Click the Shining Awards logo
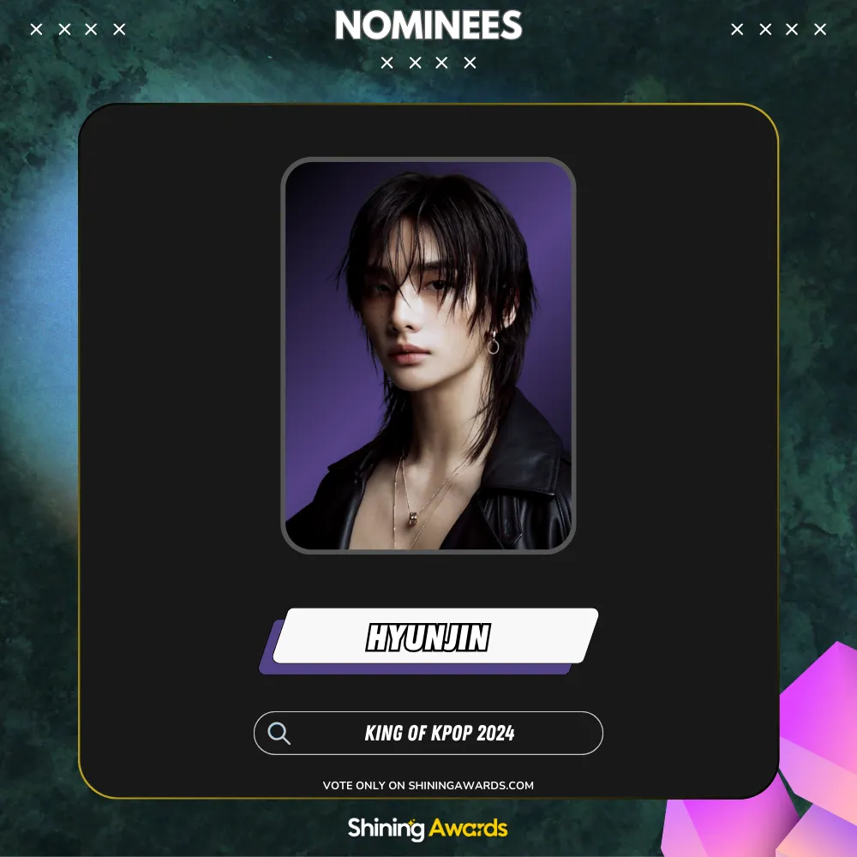This screenshot has width=857, height=857. (x=428, y=829)
